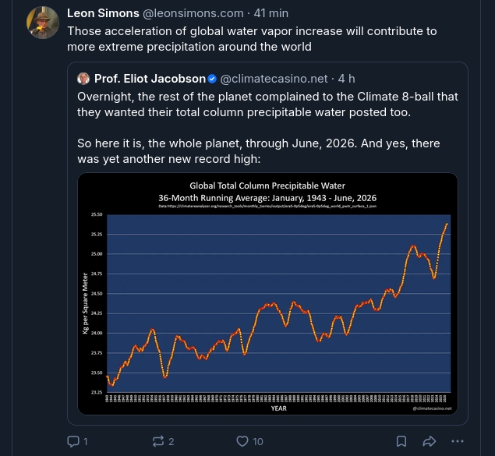Visit the @leonsimons.com handle
The image size is (495, 456).
[193, 13]
